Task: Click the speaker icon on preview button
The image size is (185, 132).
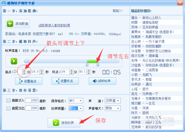Action: [x=95, y=81]
